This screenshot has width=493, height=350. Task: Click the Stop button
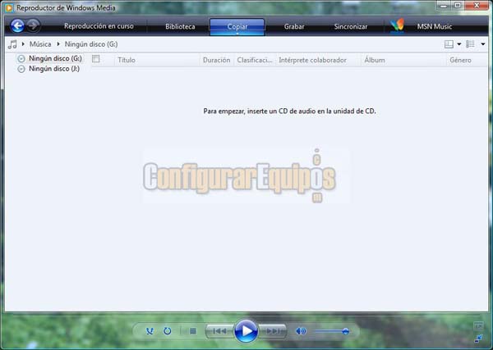pyautogui.click(x=193, y=331)
